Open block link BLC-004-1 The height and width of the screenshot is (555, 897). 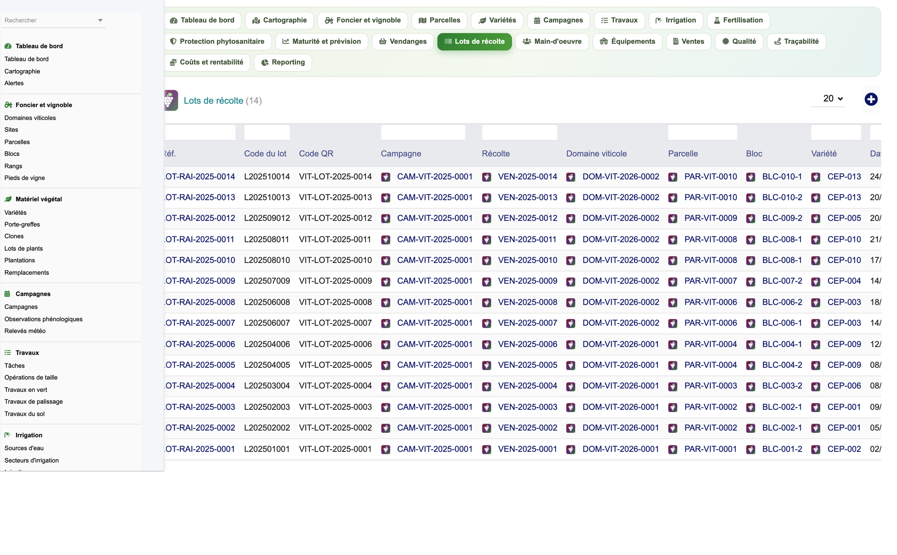[782, 344]
